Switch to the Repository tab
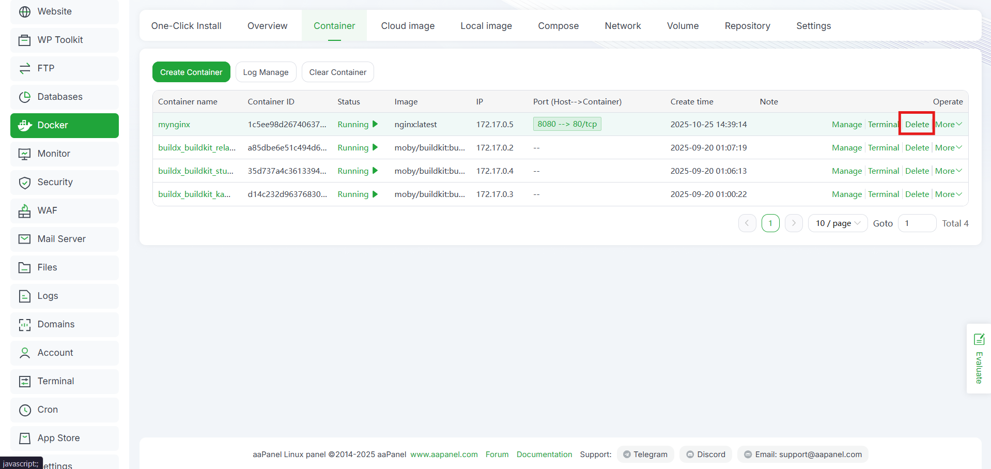The width and height of the screenshot is (991, 469). tap(747, 26)
